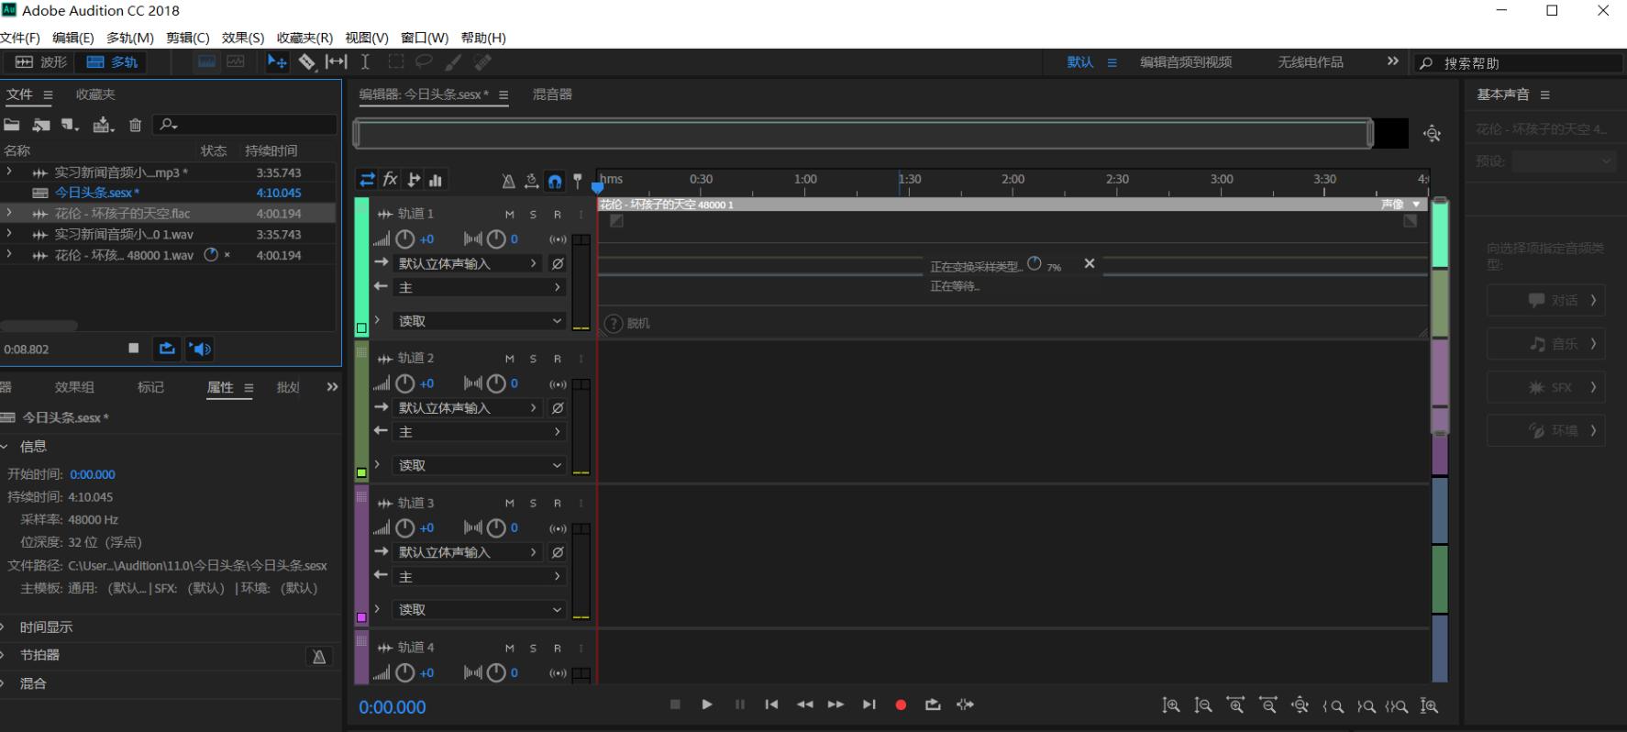
Task: Open the 文件(F) menu
Action: point(20,38)
